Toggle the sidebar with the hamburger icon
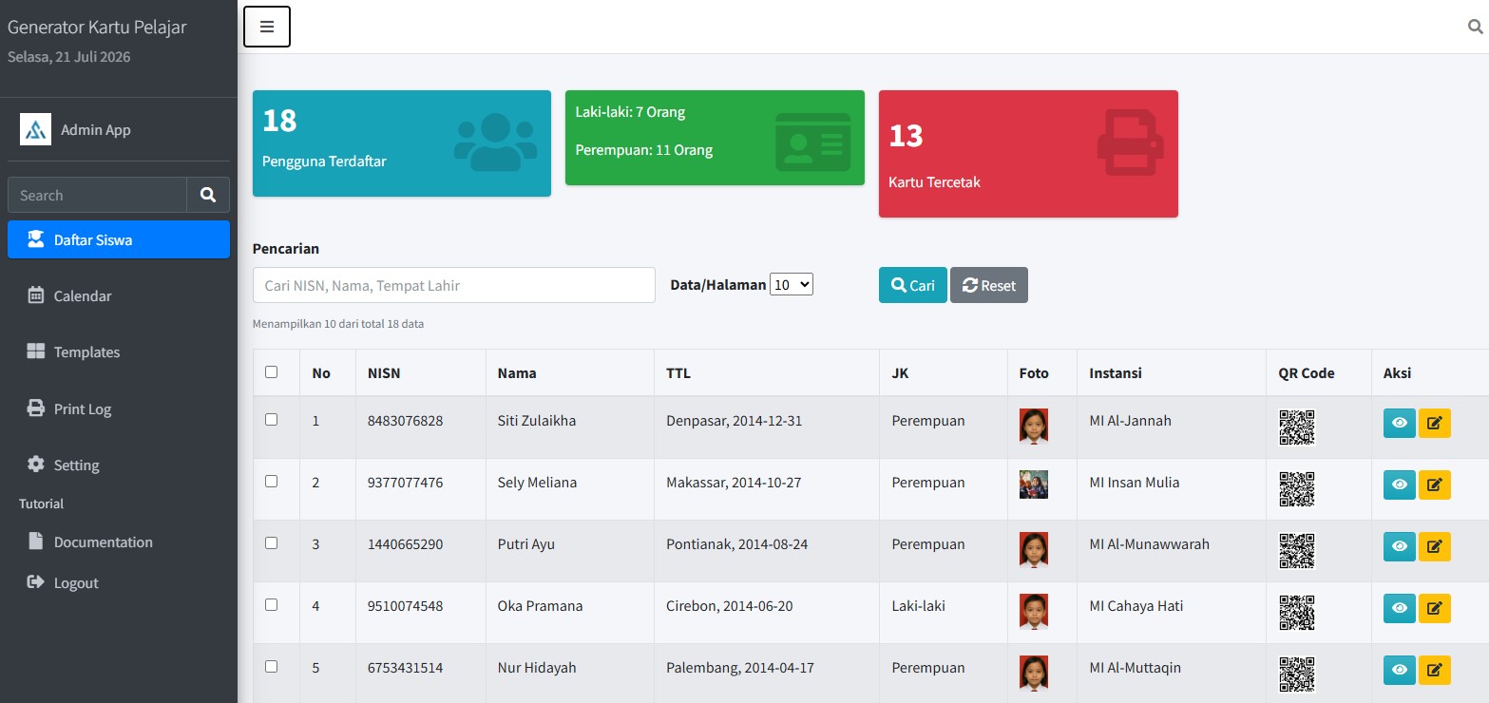 pos(267,27)
